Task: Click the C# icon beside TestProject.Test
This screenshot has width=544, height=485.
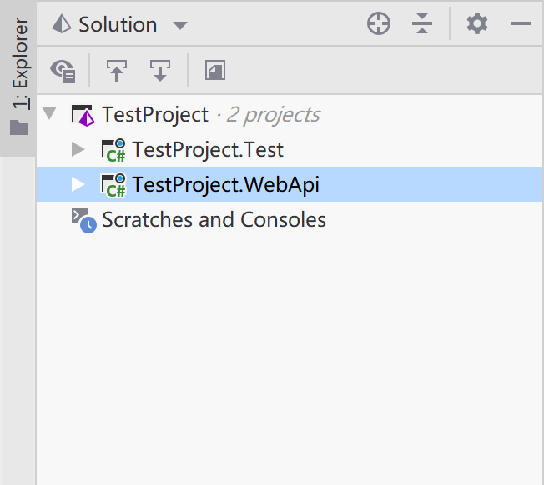Action: [113, 150]
